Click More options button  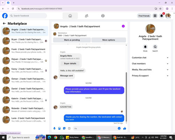coord(108,40)
